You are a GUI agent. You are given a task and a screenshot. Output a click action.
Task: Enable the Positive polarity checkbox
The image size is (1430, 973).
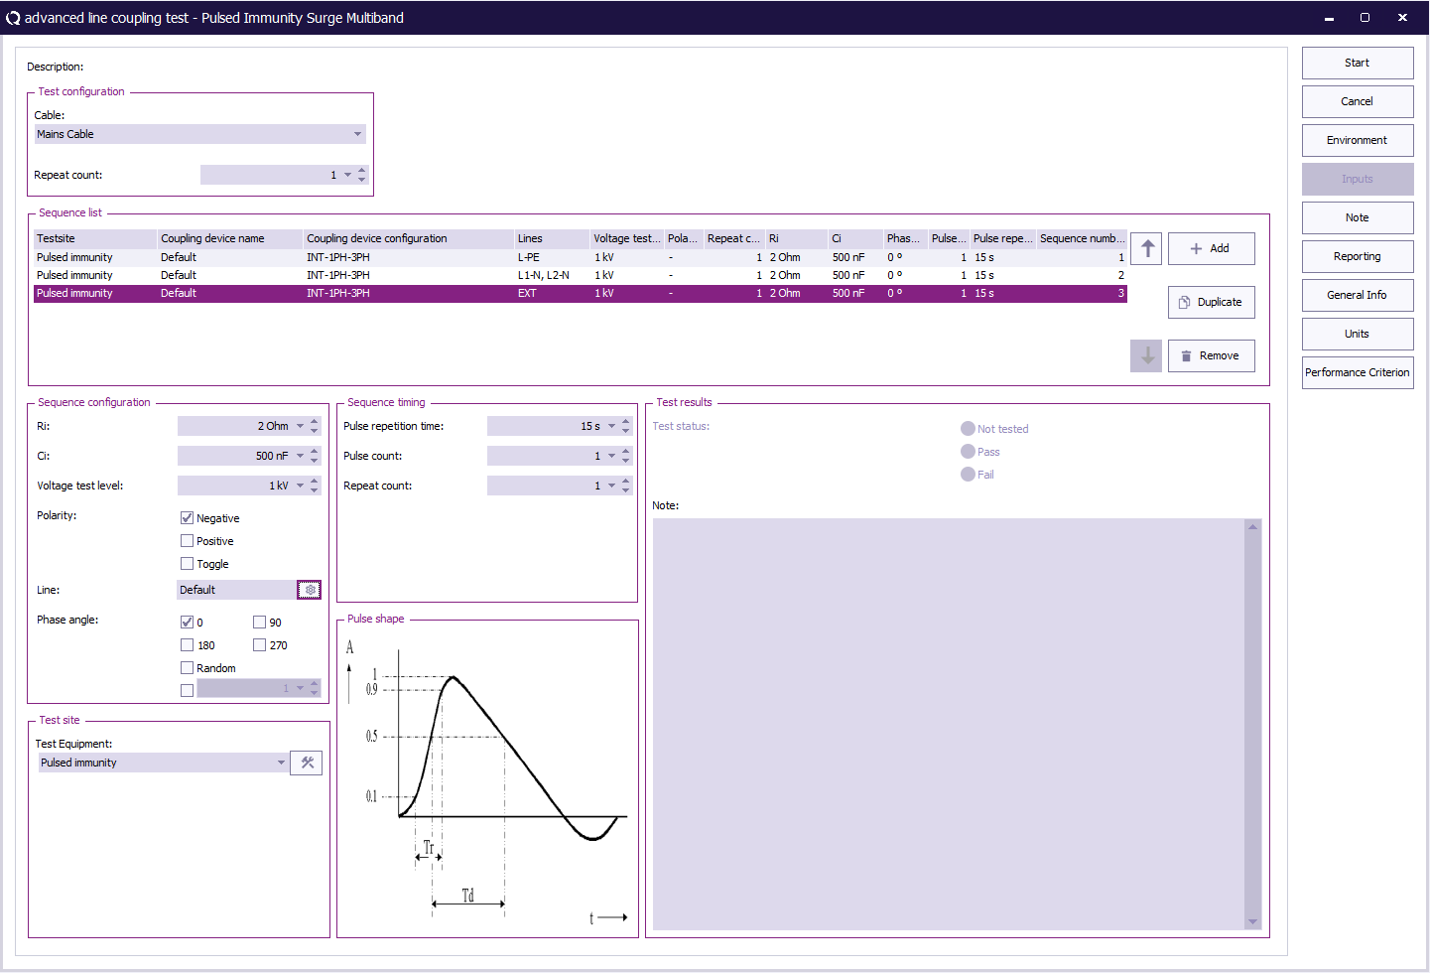tap(188, 541)
